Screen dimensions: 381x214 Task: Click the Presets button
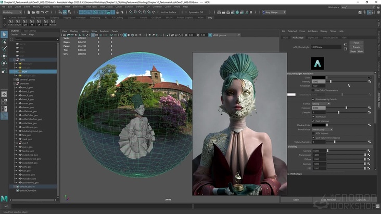[x=356, y=47]
